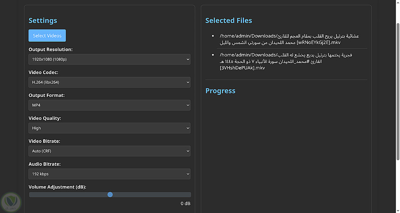Click the Output Resolution label

pos(50,50)
